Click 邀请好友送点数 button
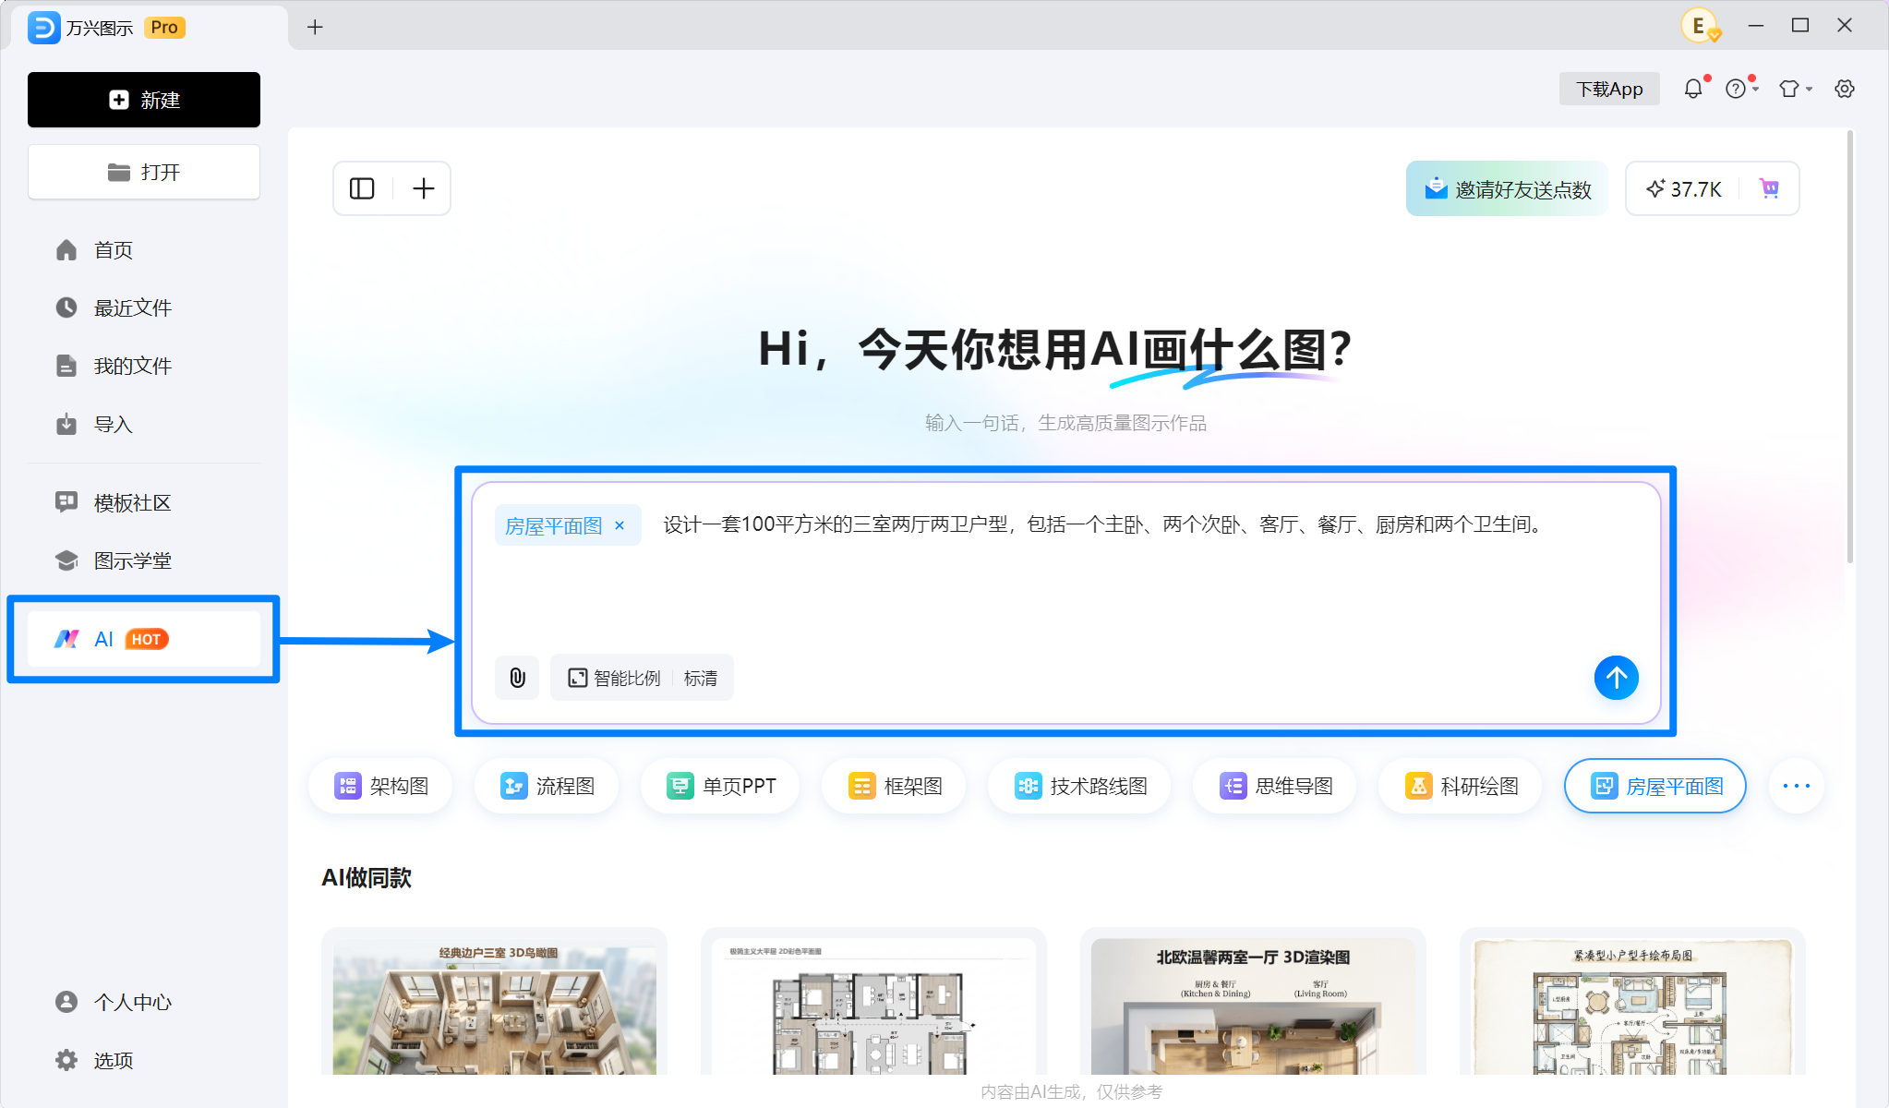 [1507, 188]
